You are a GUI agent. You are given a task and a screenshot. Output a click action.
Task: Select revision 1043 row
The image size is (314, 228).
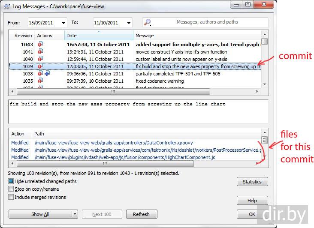point(135,45)
